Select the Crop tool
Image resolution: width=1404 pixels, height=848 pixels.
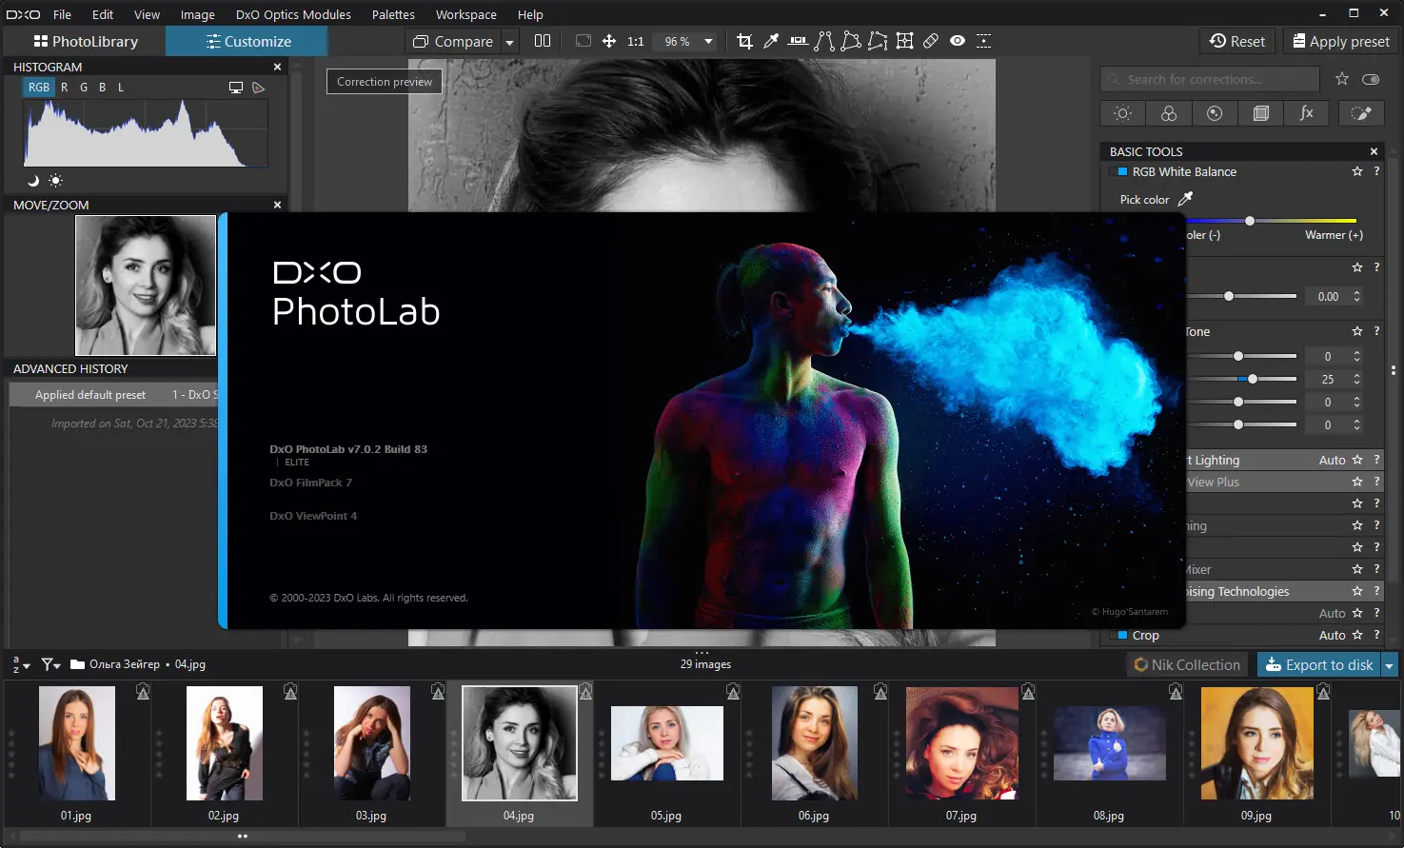[745, 41]
